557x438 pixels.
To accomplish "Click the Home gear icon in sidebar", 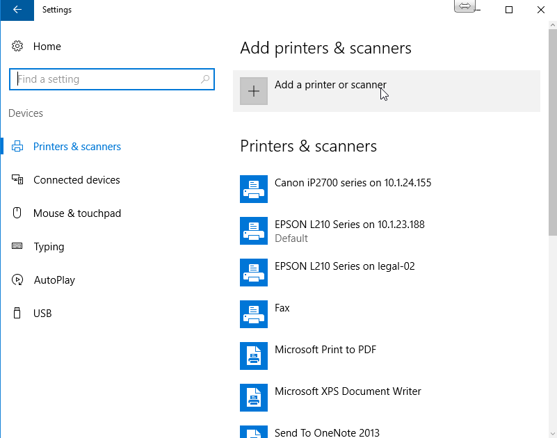I will (19, 46).
